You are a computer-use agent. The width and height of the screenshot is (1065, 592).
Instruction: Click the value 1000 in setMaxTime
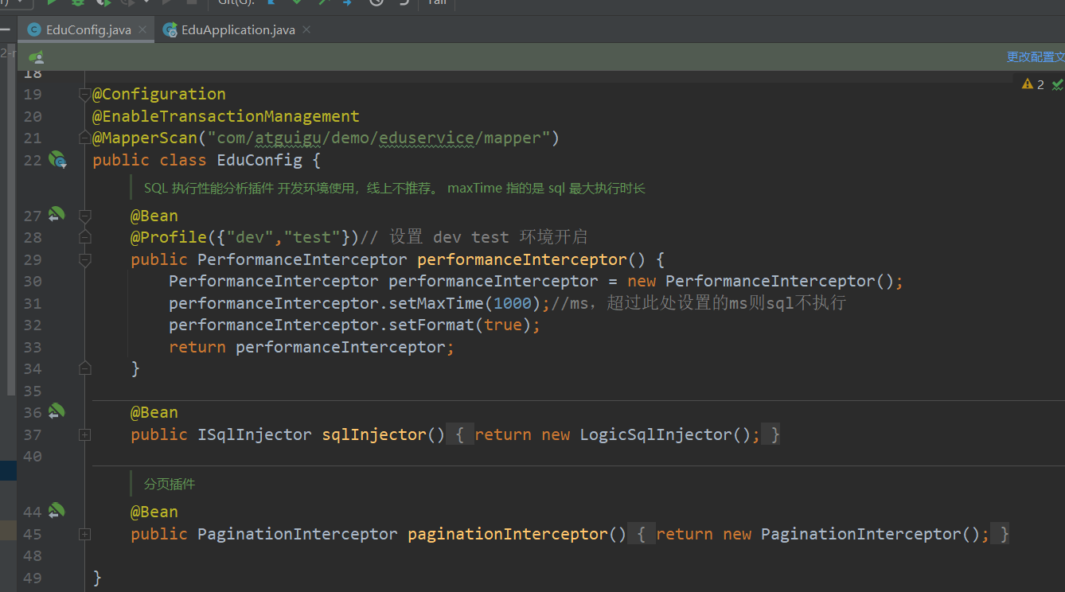pos(513,303)
